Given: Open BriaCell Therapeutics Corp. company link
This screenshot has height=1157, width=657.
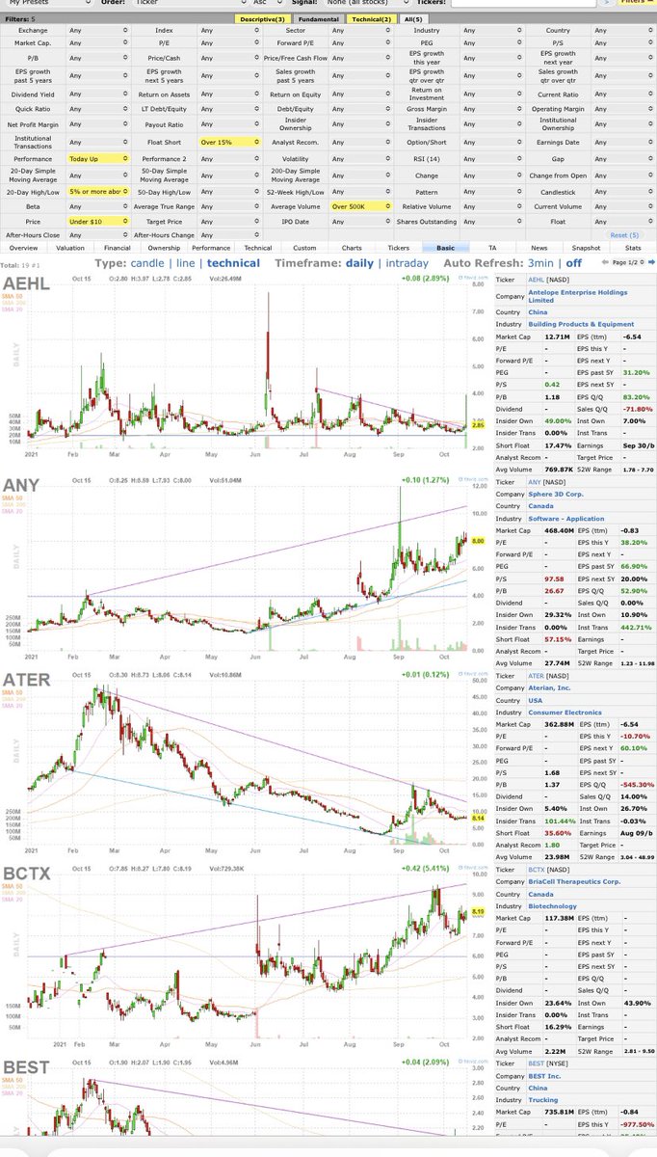Looking at the screenshot, I should 573,882.
